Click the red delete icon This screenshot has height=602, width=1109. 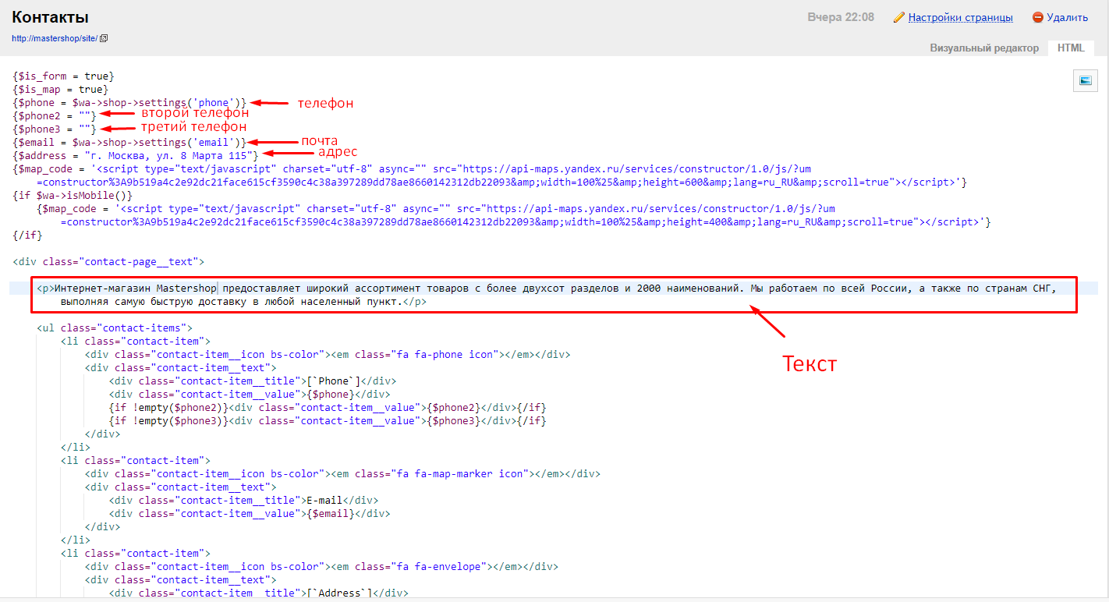[x=1037, y=17]
